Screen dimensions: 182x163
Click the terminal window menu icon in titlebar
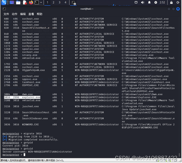point(4,9)
